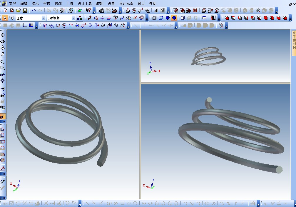Click the Undo arrow icon

[x=34, y=10]
